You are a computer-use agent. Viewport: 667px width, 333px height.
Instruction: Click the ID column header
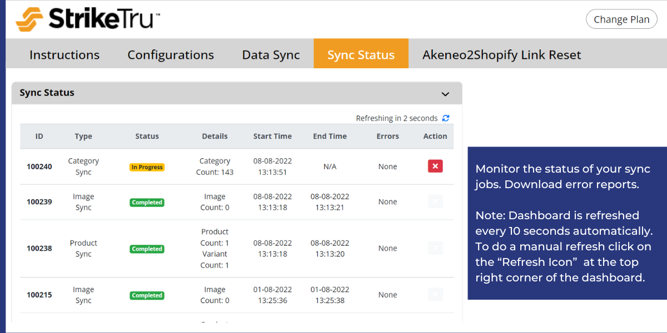(39, 136)
